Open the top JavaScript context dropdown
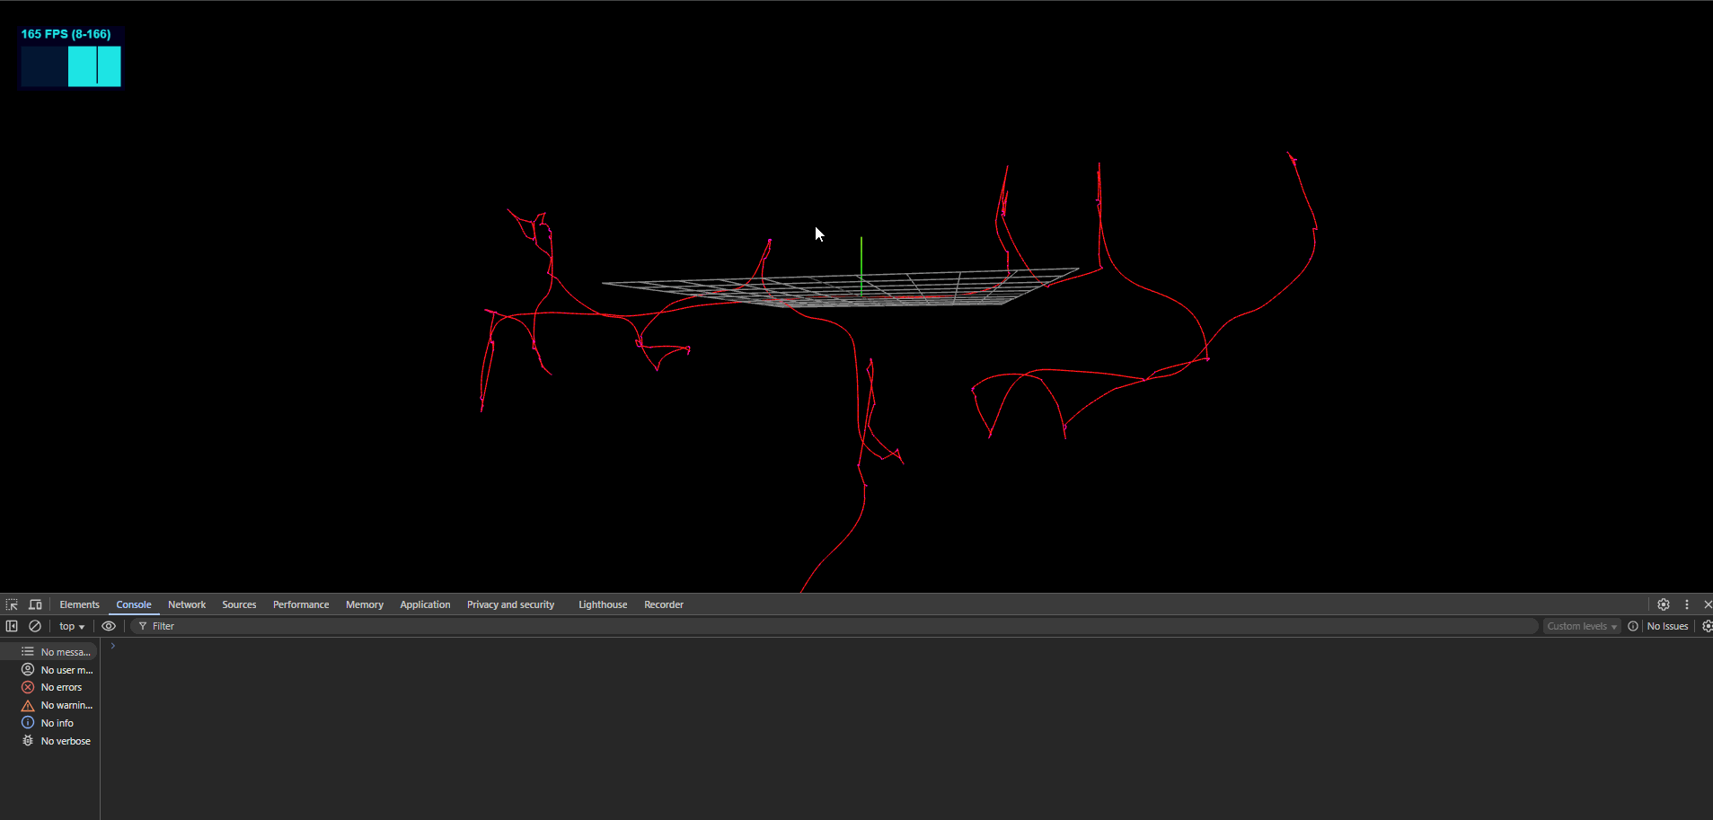The image size is (1713, 820). click(72, 626)
